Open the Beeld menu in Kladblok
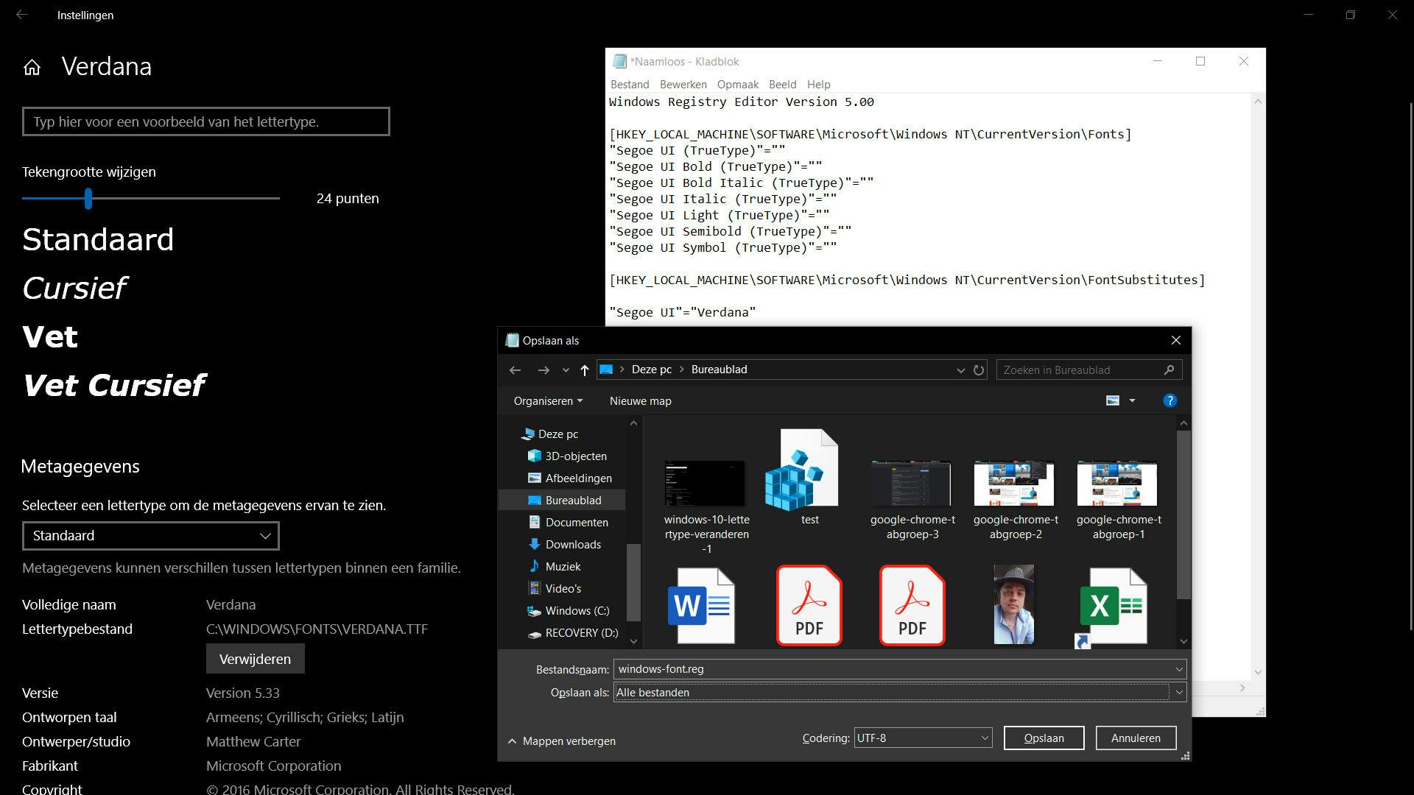The image size is (1414, 795). click(x=782, y=84)
